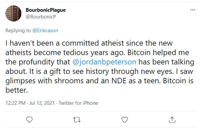
Task: Click the tweet's first line about committed atheist
Action: [x=89, y=43]
